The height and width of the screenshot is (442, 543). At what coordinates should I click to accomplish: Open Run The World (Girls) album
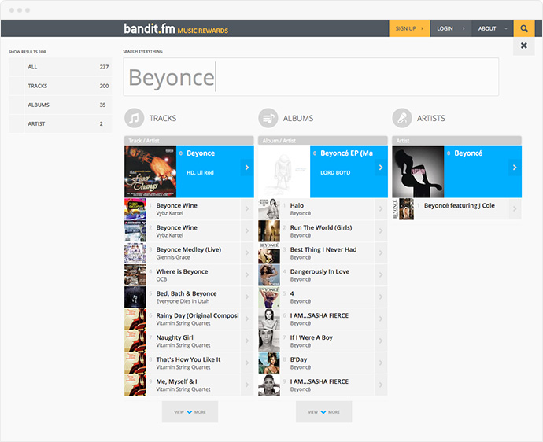(323, 231)
